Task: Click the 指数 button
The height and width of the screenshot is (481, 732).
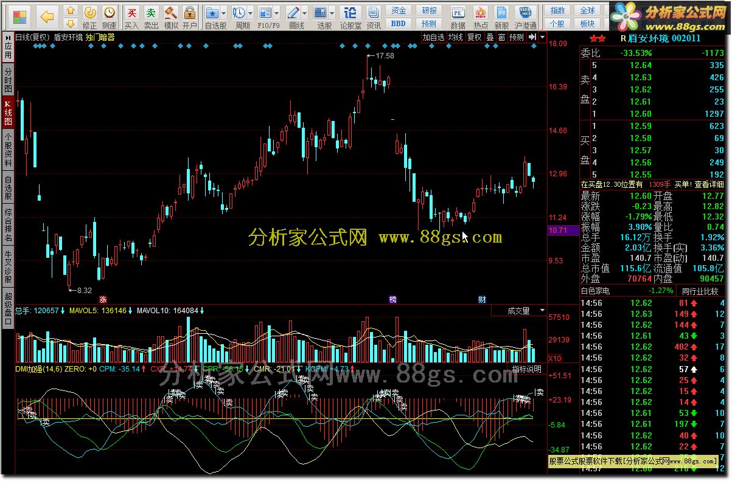Action: click(x=557, y=10)
